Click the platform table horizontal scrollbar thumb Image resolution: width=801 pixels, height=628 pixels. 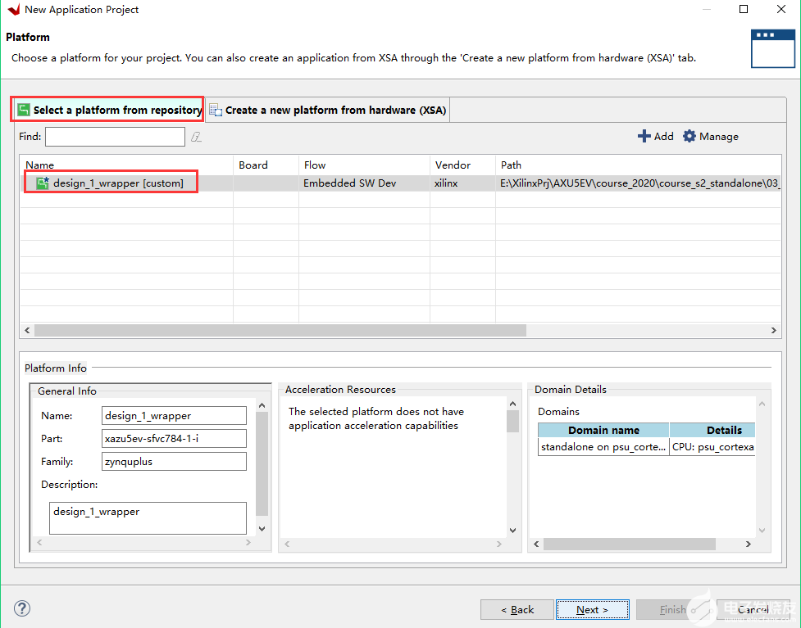click(280, 331)
